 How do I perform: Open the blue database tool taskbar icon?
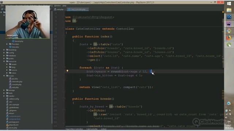229,17
